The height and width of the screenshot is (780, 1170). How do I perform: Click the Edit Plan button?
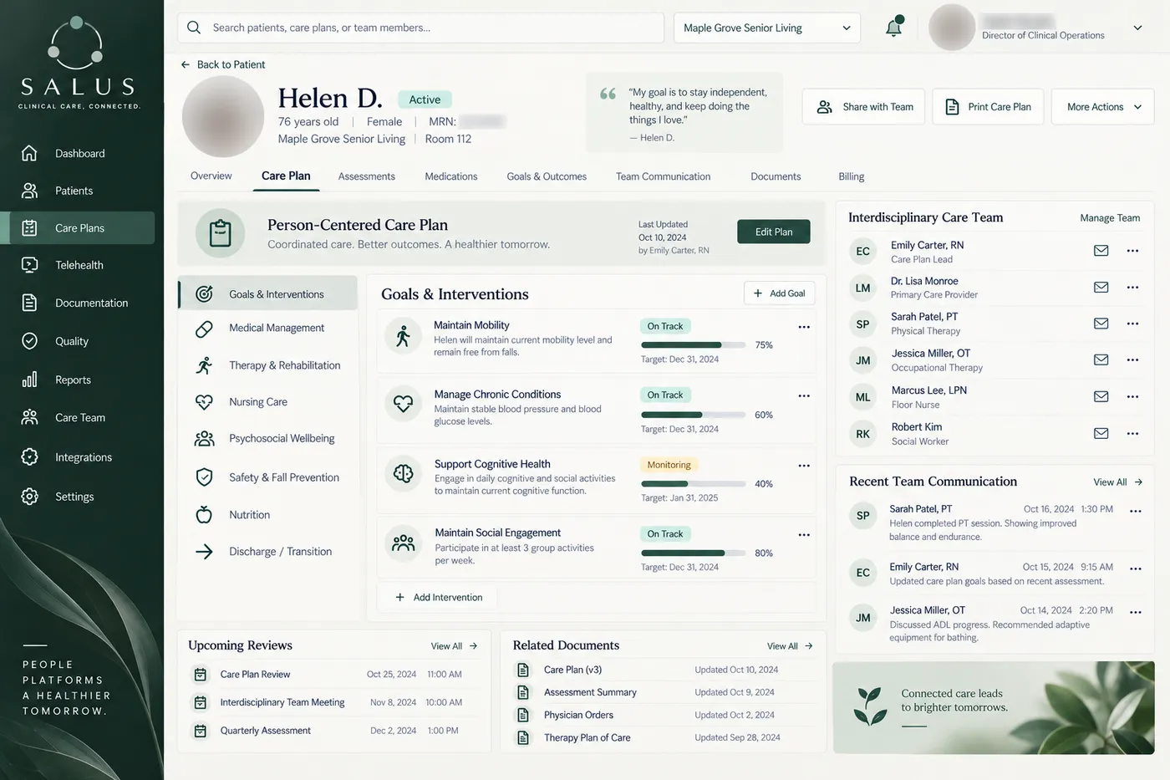[774, 232]
